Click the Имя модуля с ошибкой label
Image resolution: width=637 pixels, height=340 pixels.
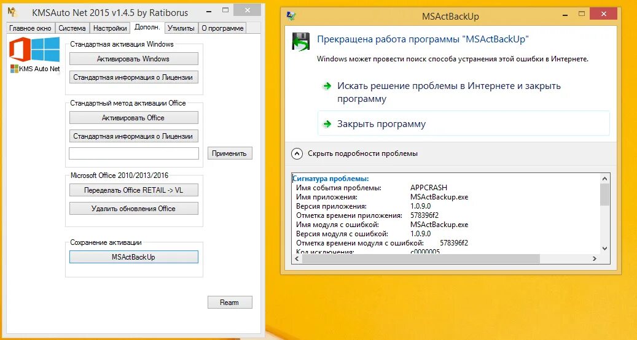(x=337, y=225)
